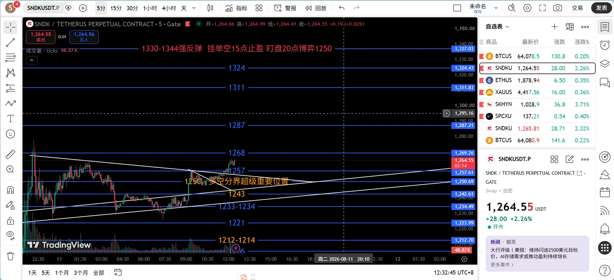614x280 pixels.
Task: Toggle the flag on the ETHUS row
Action: point(482,81)
